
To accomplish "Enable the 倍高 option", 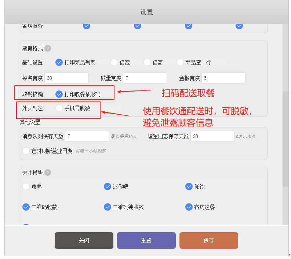I will click(147, 62).
